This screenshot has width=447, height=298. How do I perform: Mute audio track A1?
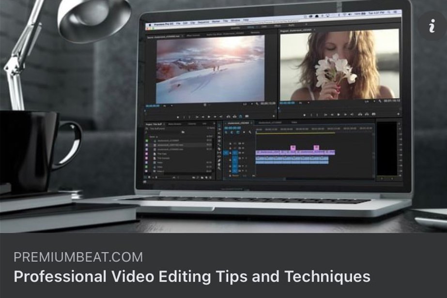pyautogui.click(x=243, y=158)
